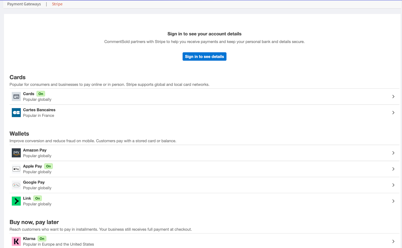Open the Klarna payment method title
Screen dimensions: 402x248
tap(29, 239)
